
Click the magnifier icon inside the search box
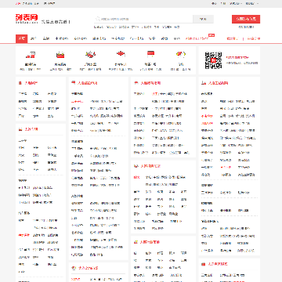point(98,19)
